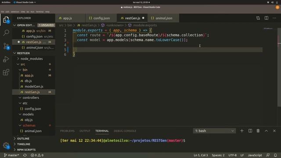Switch to the config.json editor tab

[101, 18]
